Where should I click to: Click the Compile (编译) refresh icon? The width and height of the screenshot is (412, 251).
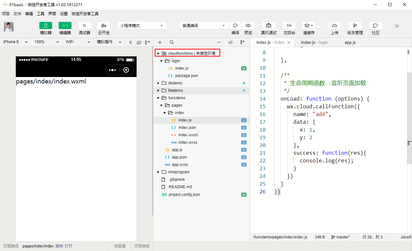[x=235, y=25]
